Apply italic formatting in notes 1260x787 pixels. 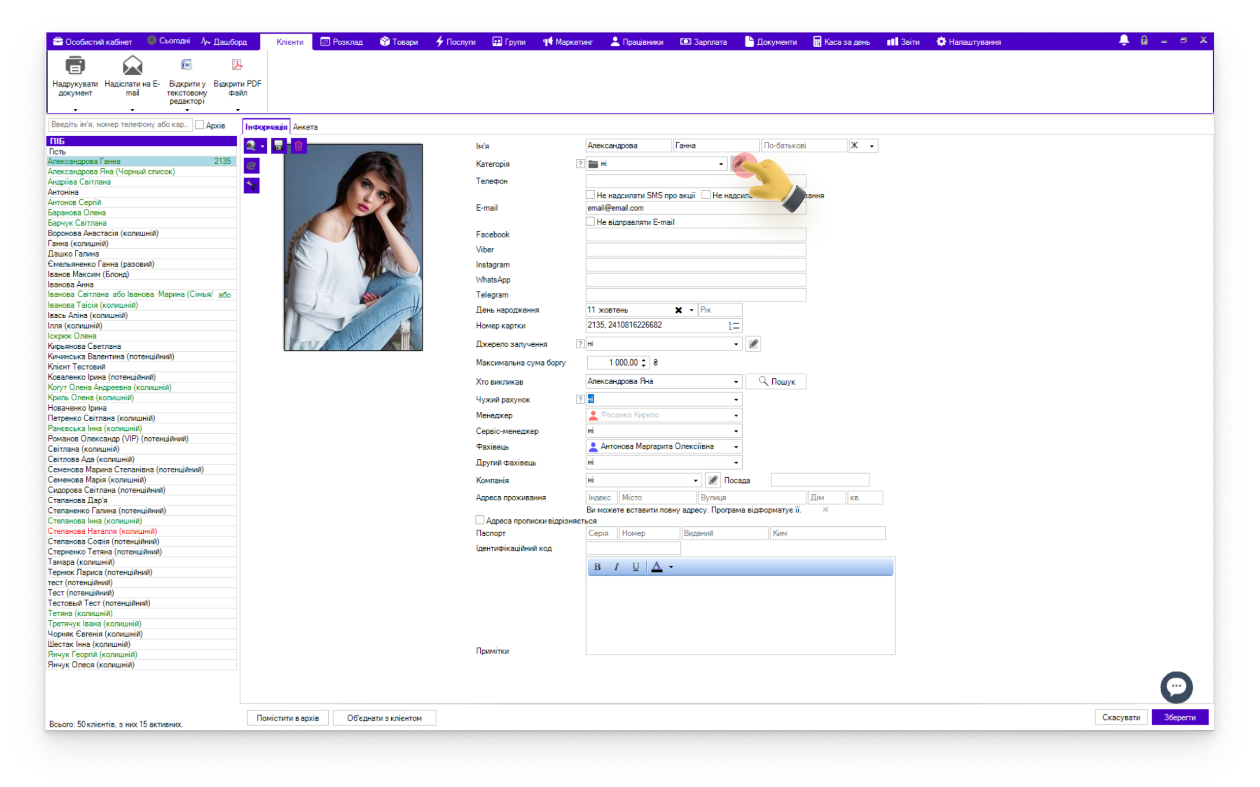616,567
